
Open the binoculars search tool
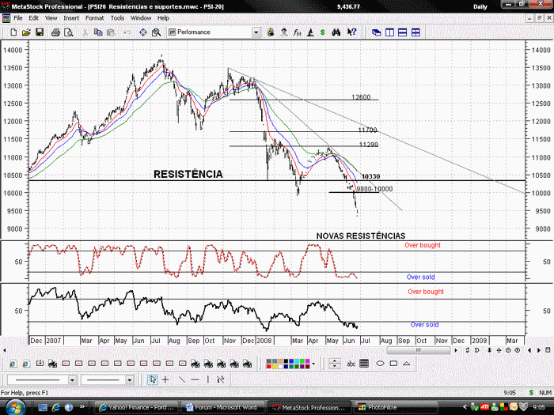pos(336,32)
